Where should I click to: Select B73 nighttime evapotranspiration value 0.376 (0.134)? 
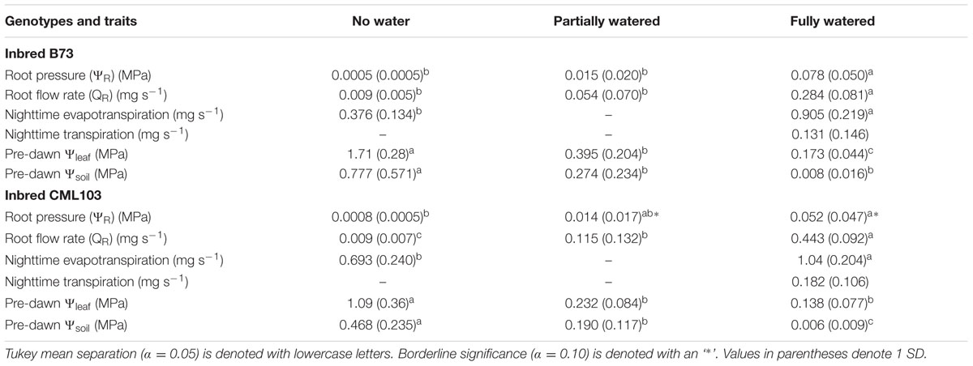[378, 115]
